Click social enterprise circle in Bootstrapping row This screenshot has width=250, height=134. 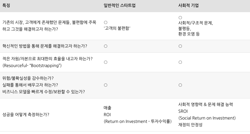pos(180,62)
